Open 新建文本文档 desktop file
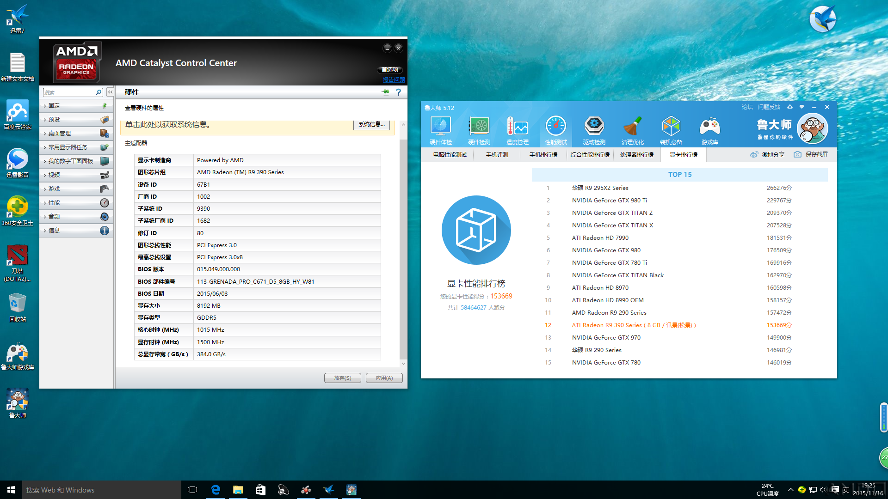The image size is (888, 499). point(17,67)
